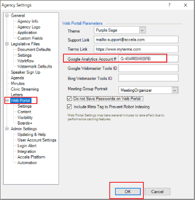Select the General tree node label

point(18,15)
